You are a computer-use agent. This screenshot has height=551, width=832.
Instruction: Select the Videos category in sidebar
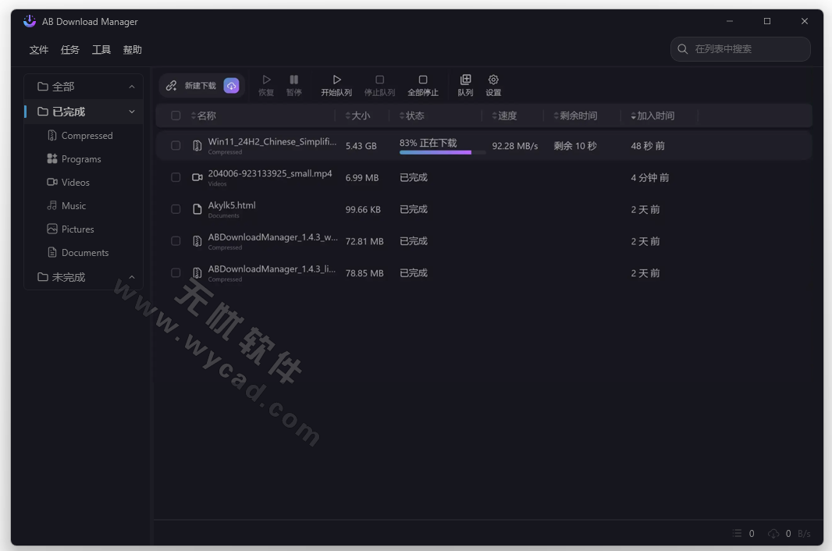click(80, 182)
